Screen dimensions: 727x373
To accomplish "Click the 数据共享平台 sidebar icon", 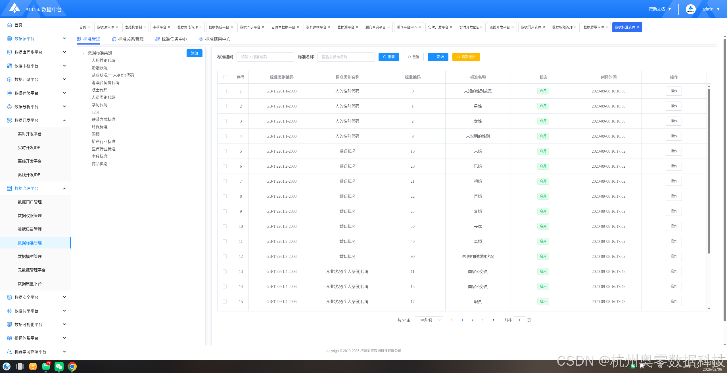I will tap(9, 311).
